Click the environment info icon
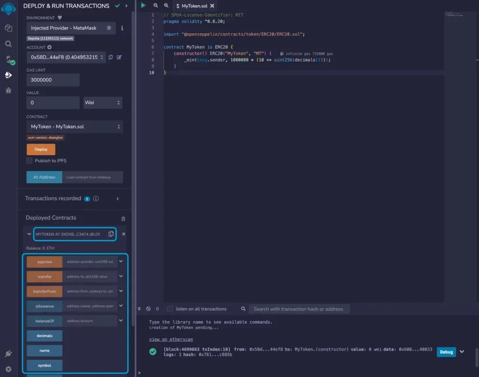479x377 pixels. click(122, 28)
